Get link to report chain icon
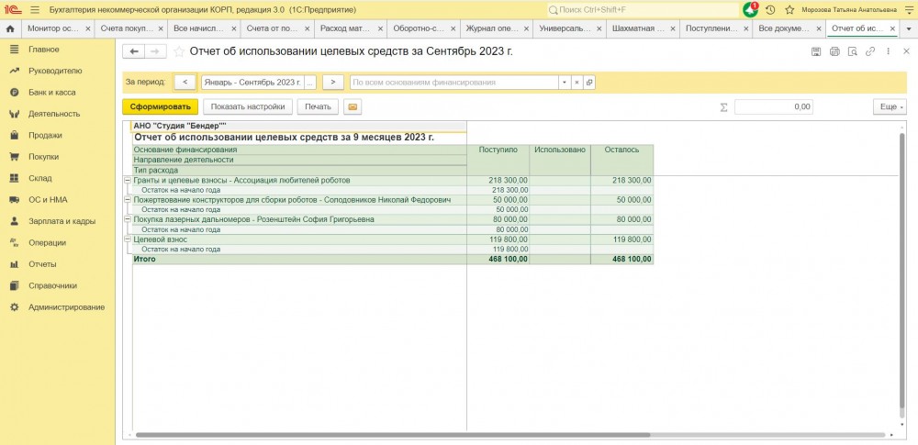 [x=871, y=51]
